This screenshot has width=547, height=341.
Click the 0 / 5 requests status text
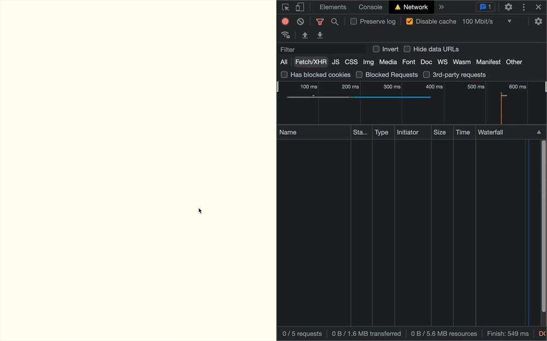302,334
